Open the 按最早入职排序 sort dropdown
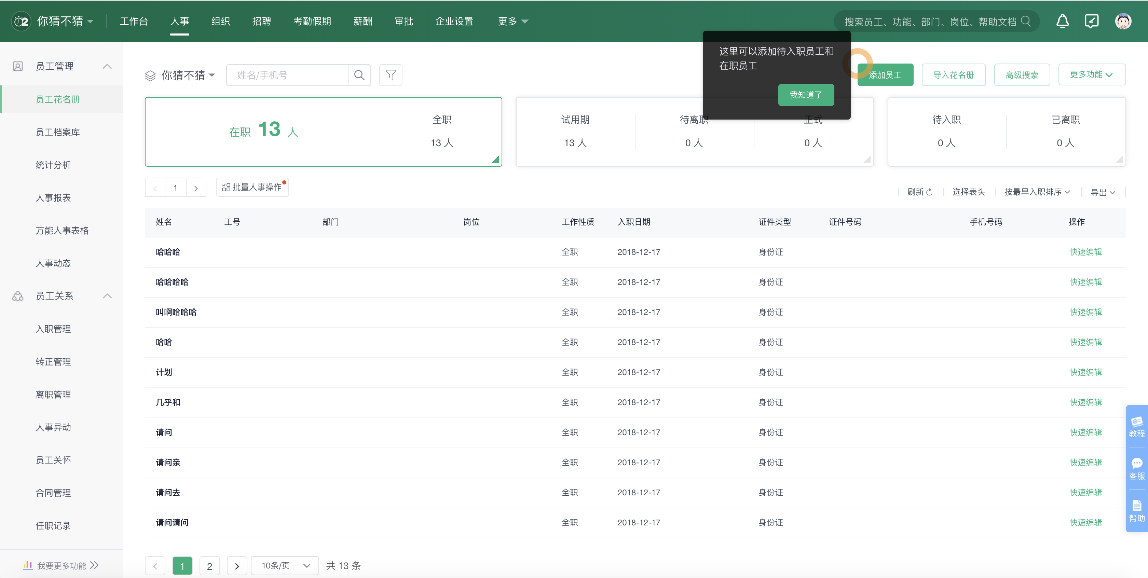 (1037, 192)
